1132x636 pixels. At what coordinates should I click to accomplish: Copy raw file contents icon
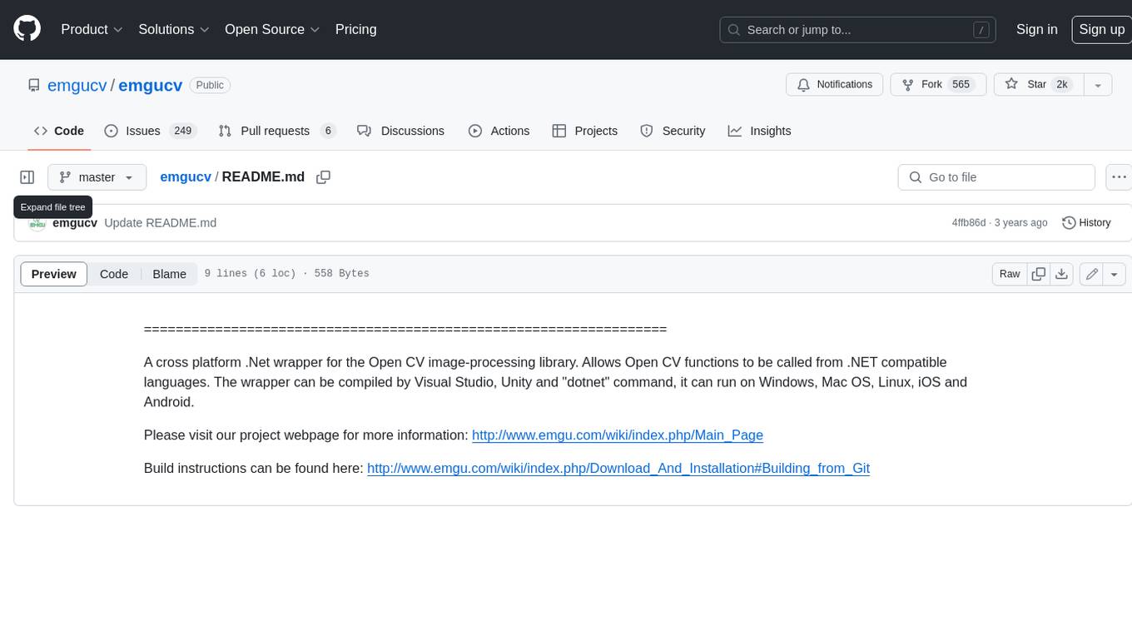point(1038,274)
